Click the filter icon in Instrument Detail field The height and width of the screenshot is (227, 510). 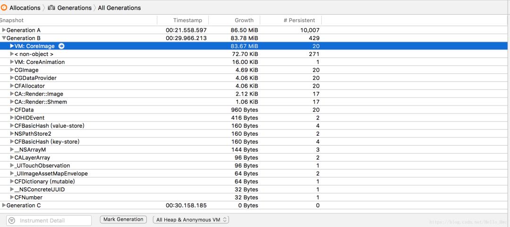click(12, 220)
